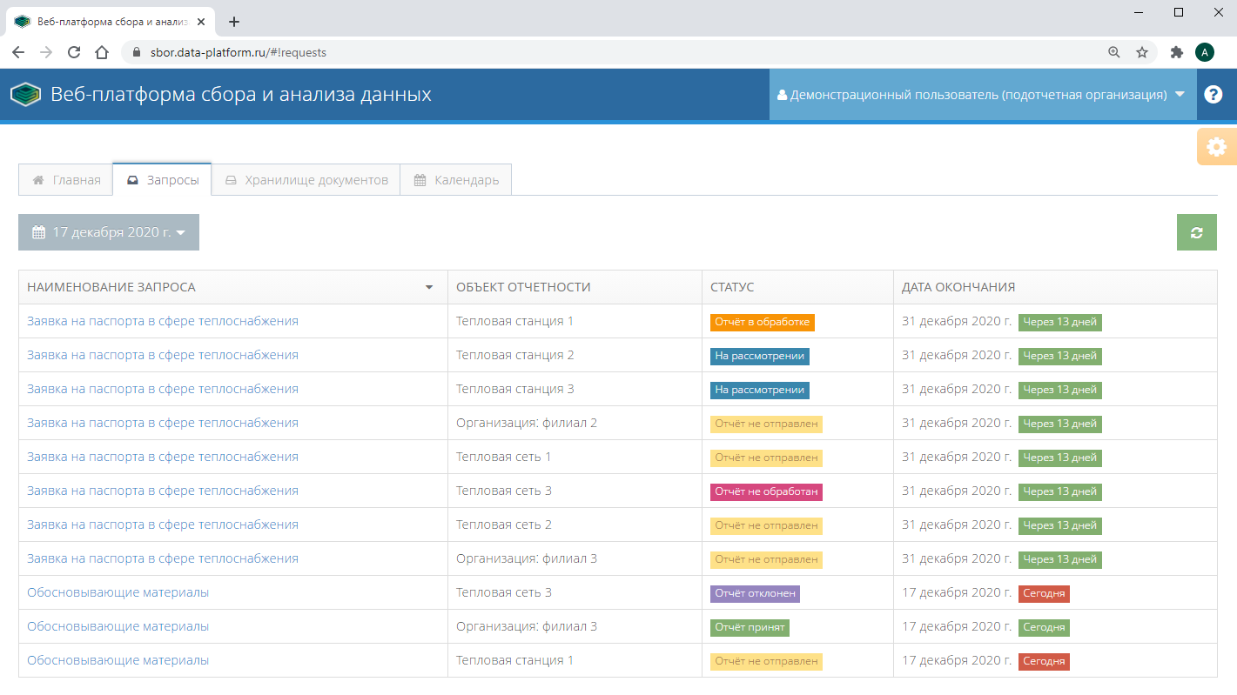This screenshot has width=1237, height=695.
Task: Click Сегодня badge in Отчёт принят row
Action: 1044,627
